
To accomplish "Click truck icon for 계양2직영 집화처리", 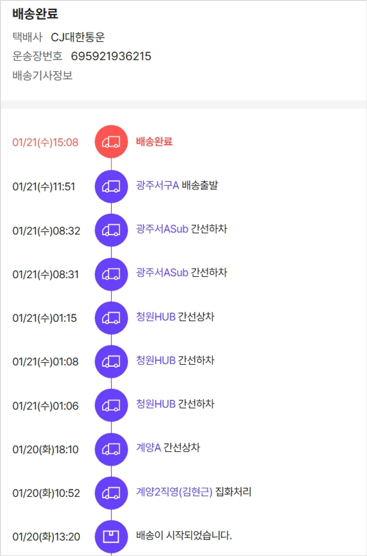I will click(111, 493).
